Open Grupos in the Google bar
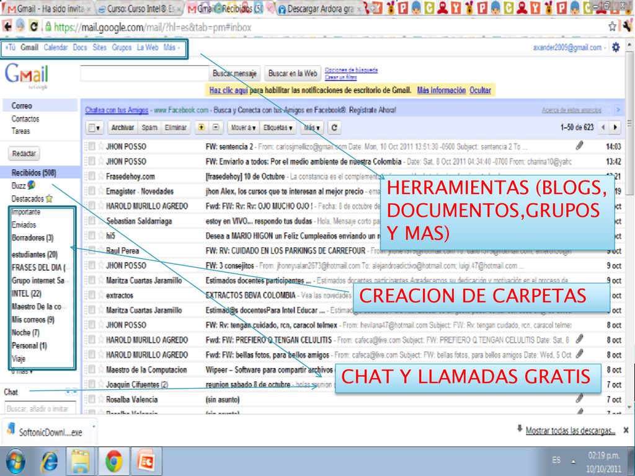Screen dimensions: 635x476 click(x=122, y=47)
